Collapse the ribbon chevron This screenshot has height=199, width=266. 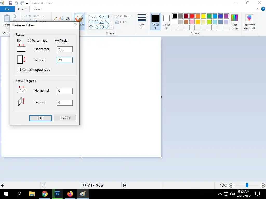tap(257, 9)
